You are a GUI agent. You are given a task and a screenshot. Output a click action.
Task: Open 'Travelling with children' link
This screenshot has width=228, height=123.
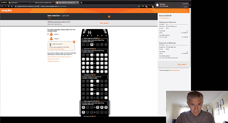click(54, 61)
